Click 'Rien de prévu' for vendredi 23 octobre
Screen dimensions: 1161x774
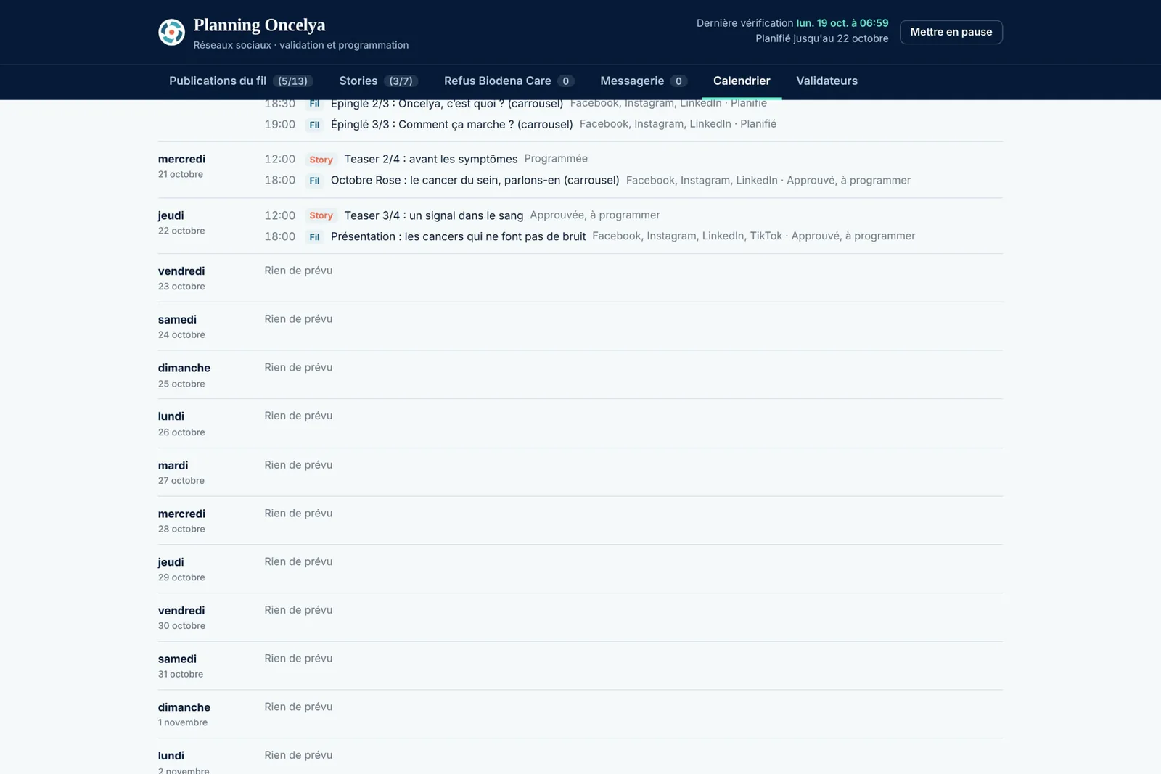[298, 271]
